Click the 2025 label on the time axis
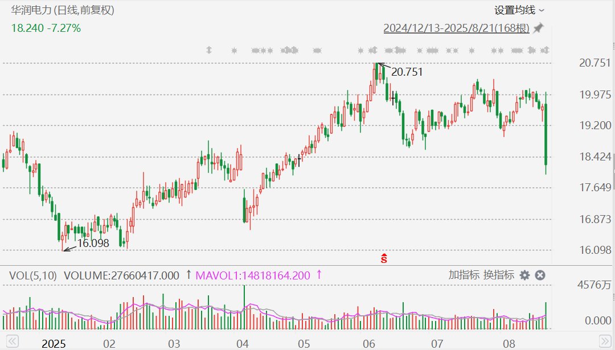615x350 pixels. click(54, 343)
